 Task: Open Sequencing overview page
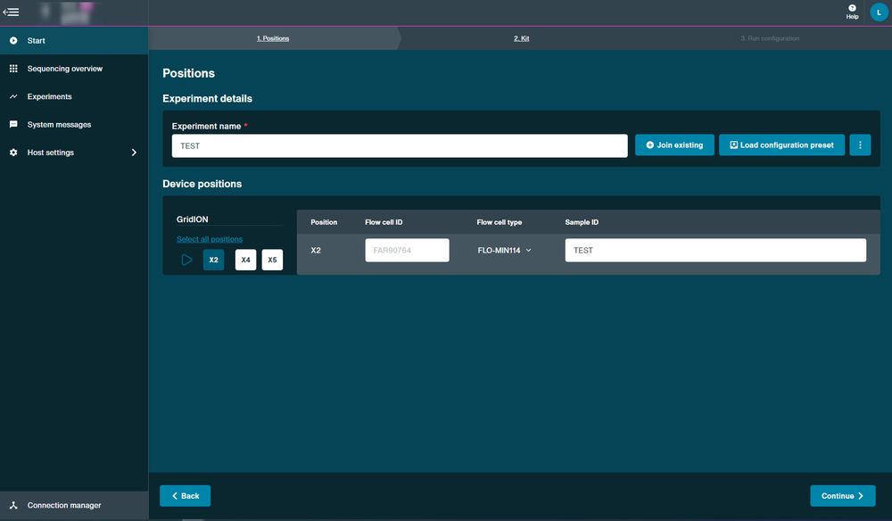coord(74,69)
